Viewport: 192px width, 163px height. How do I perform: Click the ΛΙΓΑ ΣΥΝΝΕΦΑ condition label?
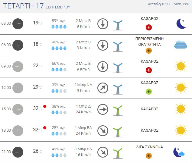[150, 147]
